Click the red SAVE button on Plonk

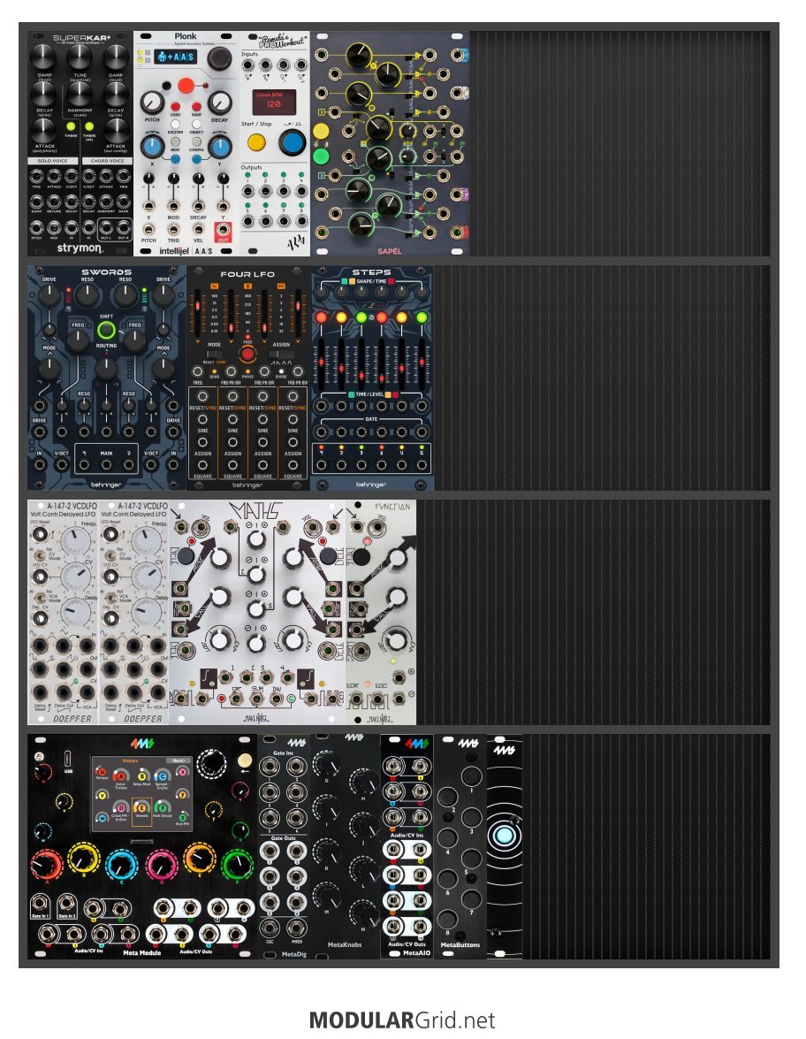point(197,107)
